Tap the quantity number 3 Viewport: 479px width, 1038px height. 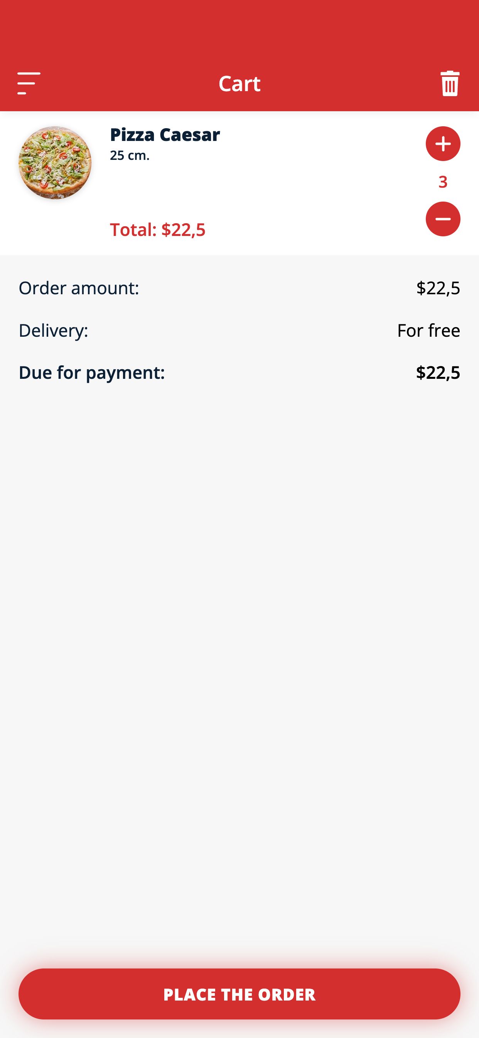(443, 182)
